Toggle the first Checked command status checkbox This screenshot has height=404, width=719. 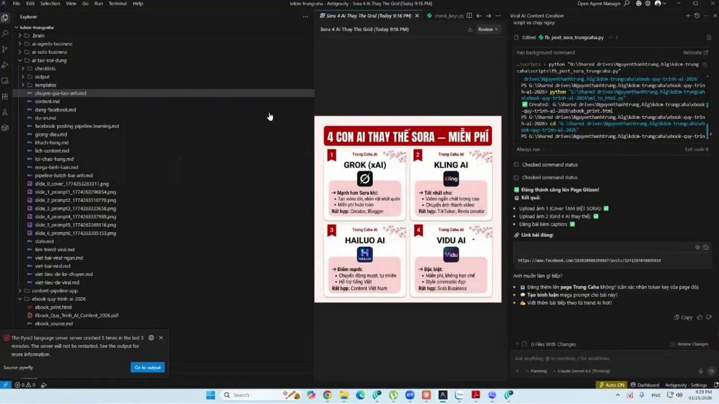[516, 164]
